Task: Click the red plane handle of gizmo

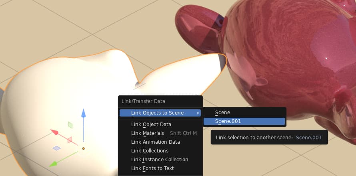Action: (70, 140)
